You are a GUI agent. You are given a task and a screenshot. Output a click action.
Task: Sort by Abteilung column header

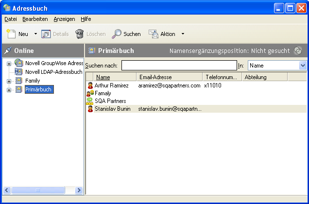(265, 77)
